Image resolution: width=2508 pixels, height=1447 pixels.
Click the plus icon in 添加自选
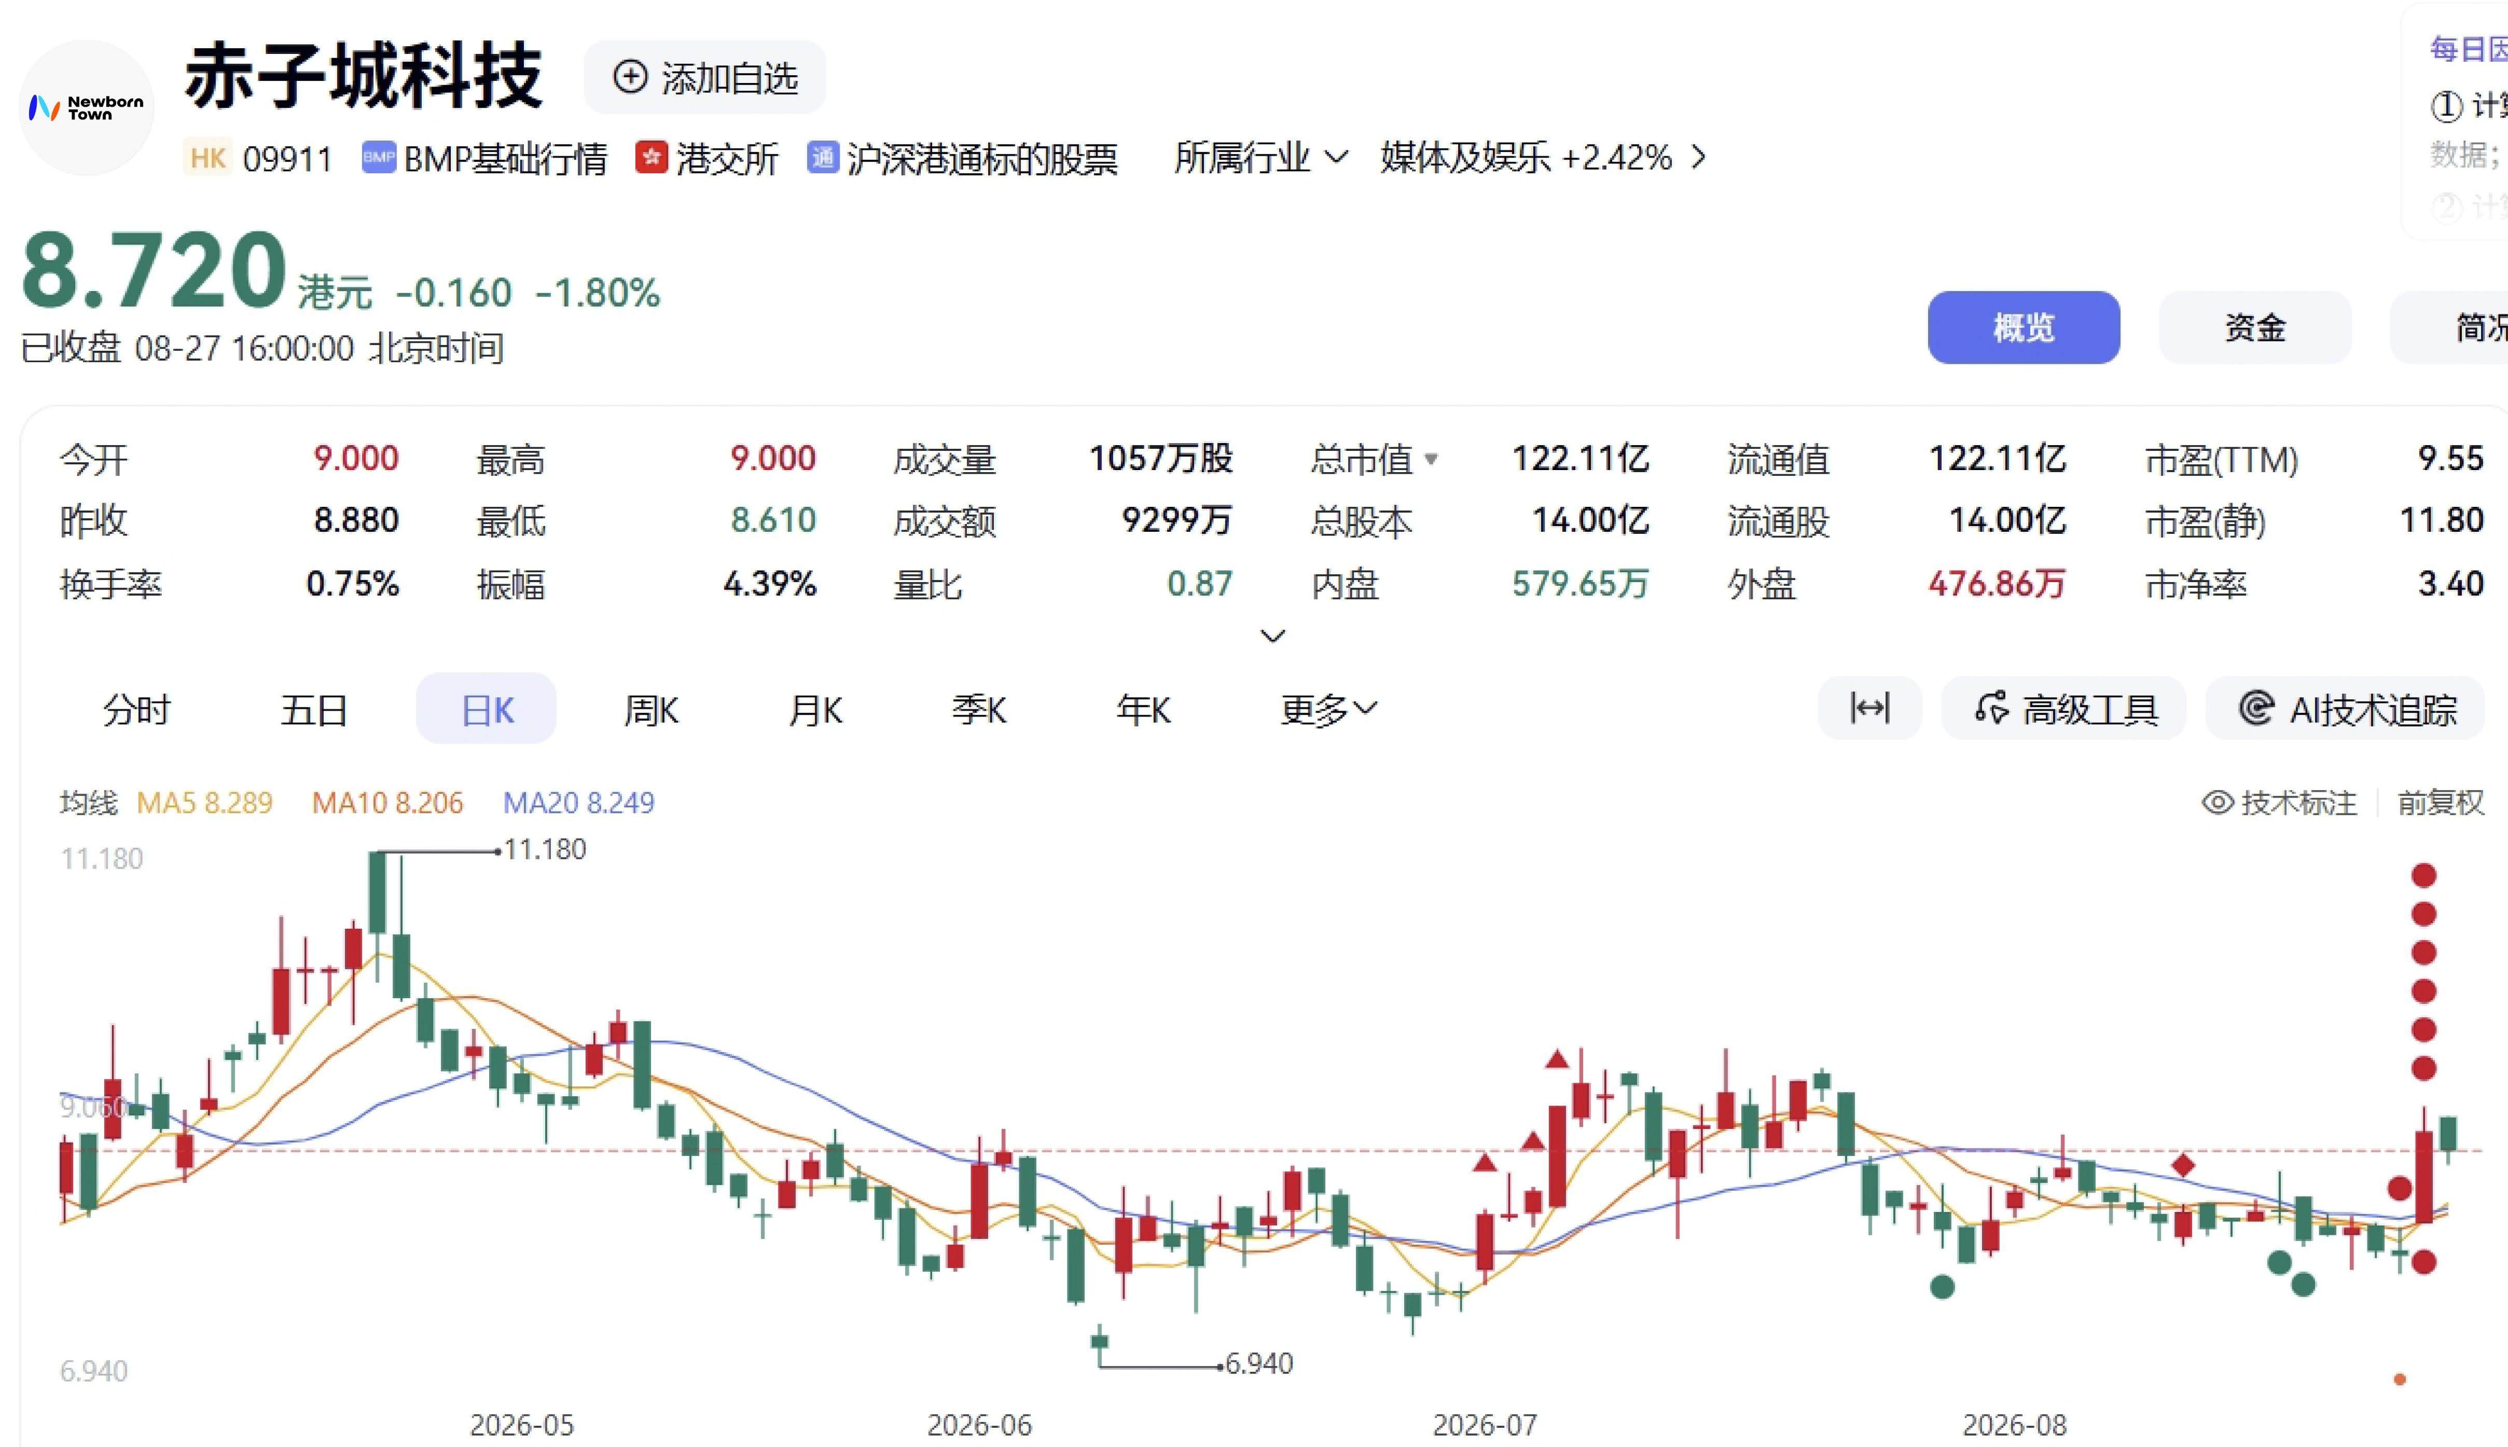[630, 77]
